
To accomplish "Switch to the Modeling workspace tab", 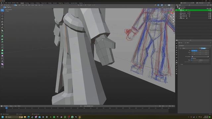I will point(27,3).
